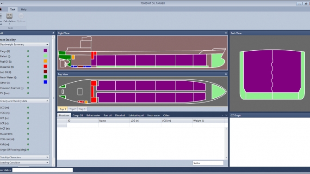Open the tank table panel options arrow

tap(223, 115)
